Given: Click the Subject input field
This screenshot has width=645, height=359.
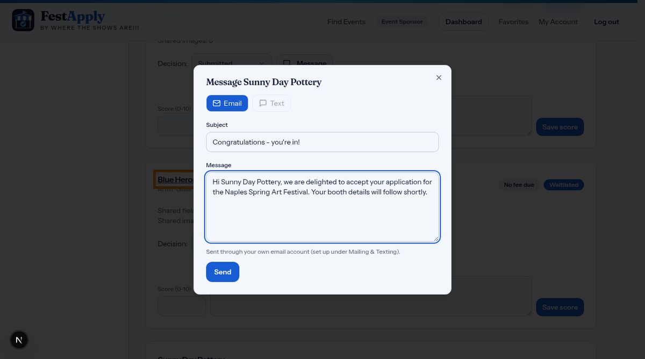Looking at the screenshot, I should [322, 142].
